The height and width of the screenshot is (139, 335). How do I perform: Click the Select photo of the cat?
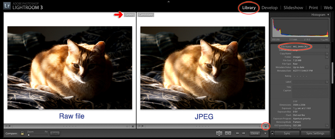pos(70,68)
